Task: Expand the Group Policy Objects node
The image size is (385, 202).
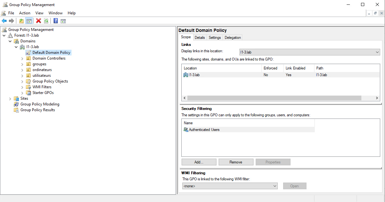Action: (x=22, y=82)
